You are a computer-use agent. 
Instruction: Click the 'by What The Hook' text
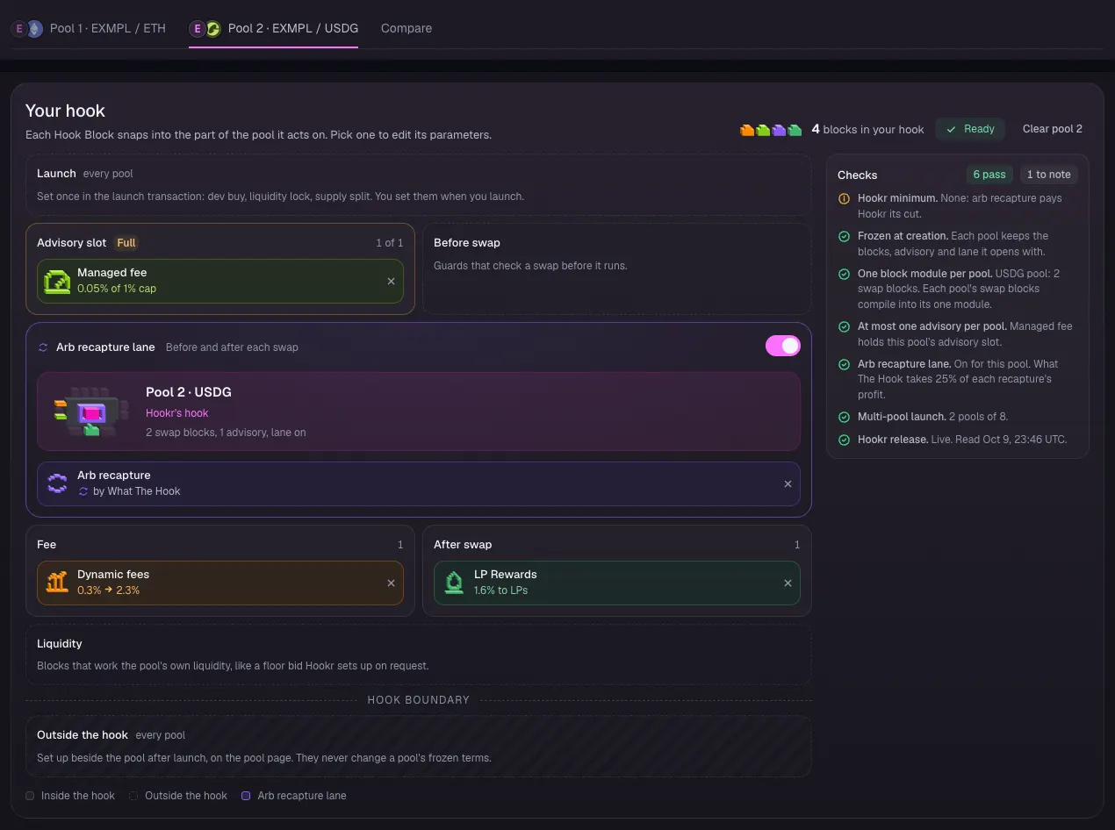[x=137, y=491]
